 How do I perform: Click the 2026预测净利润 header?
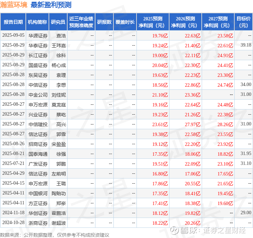pos(185,22)
